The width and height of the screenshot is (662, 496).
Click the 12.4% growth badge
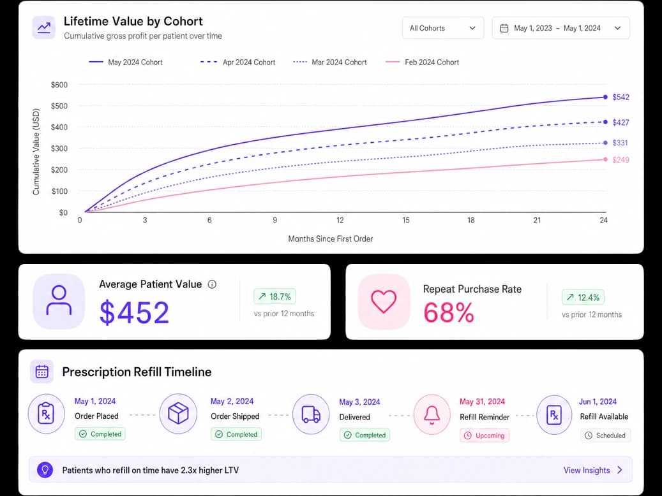583,297
